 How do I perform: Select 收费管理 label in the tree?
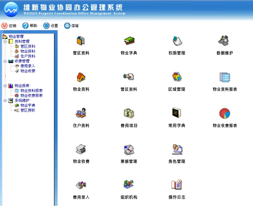click(x=22, y=61)
